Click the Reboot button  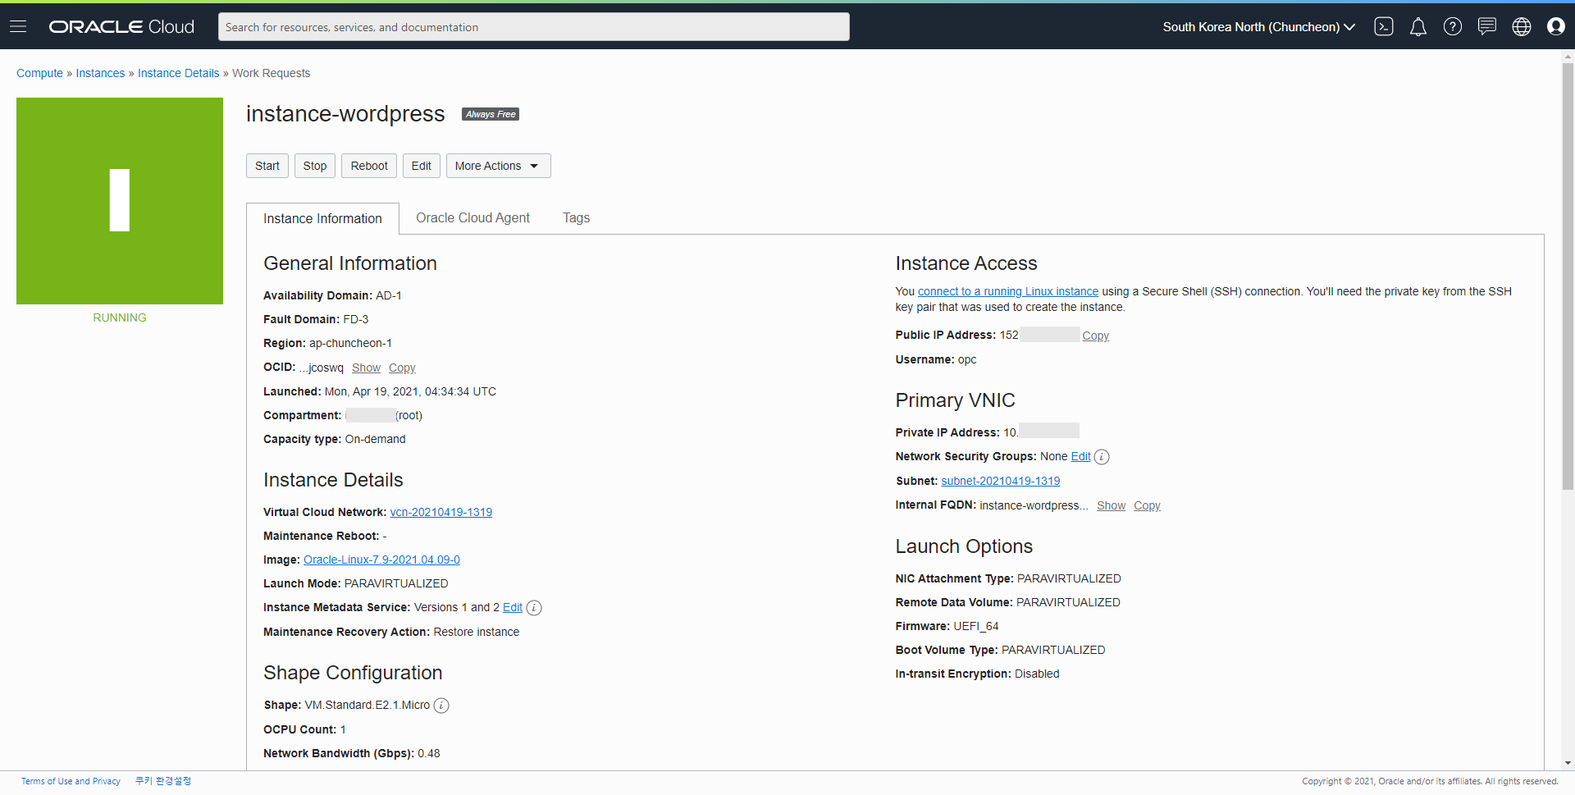point(369,166)
